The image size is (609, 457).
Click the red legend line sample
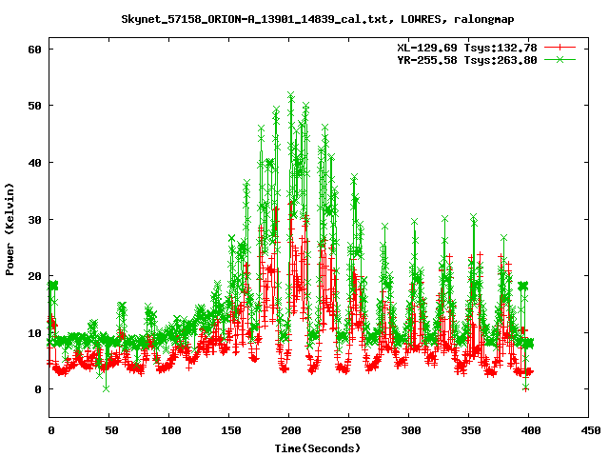[x=560, y=48]
